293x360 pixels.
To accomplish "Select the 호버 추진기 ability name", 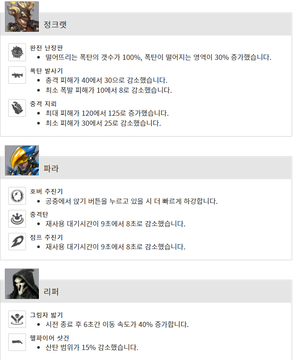I will click(x=46, y=191).
